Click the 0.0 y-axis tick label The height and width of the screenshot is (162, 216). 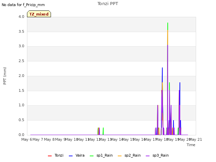pyautogui.click(x=21, y=135)
